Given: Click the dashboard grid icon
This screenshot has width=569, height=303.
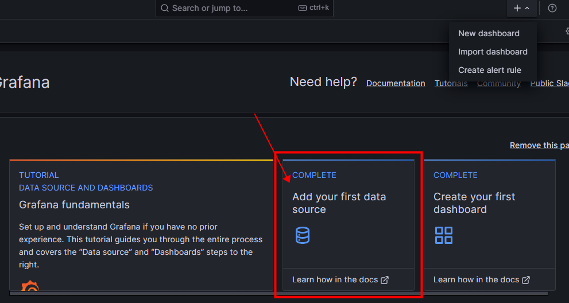Looking at the screenshot, I should pyautogui.click(x=444, y=235).
